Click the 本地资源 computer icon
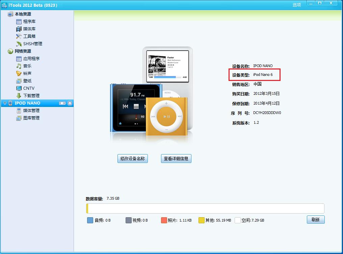343x254 pixels. (10, 14)
